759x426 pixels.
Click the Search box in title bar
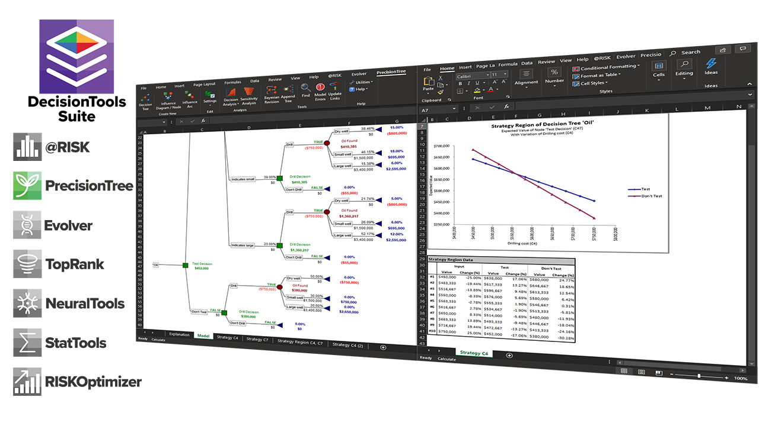point(686,53)
